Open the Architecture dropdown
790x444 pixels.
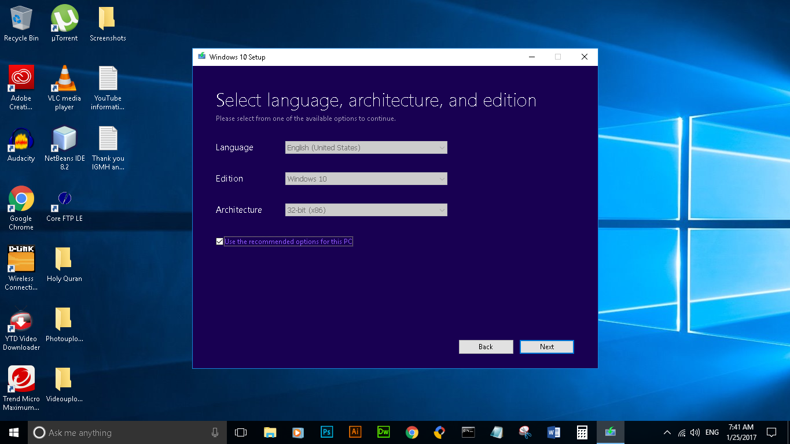366,210
